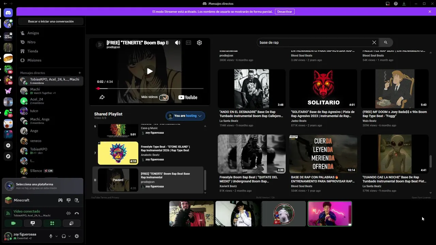Screen dimensions: 436x245
Task: Add MF DOOM Foggy video thumbnail
Action: (395, 89)
